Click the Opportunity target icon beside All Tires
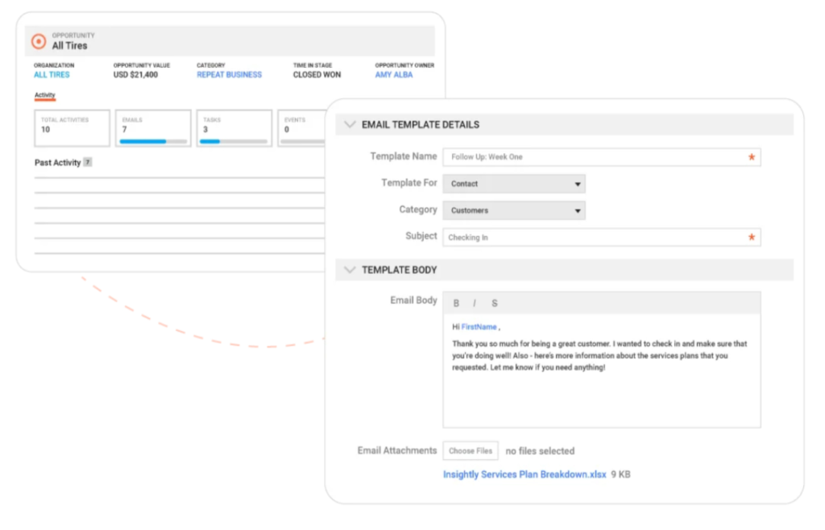This screenshot has width=825, height=530. 38,41
